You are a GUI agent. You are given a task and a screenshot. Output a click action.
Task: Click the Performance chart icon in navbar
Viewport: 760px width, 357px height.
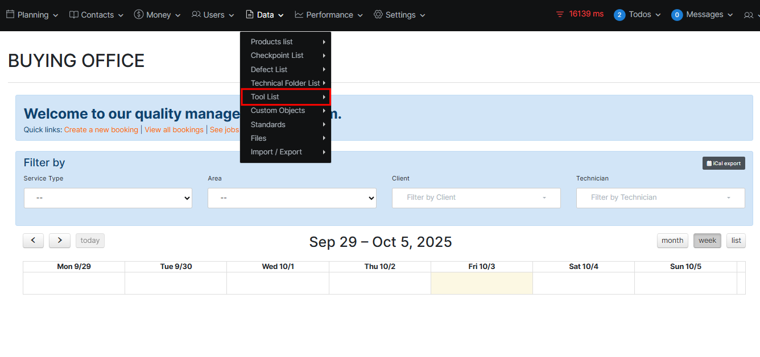[x=299, y=14]
